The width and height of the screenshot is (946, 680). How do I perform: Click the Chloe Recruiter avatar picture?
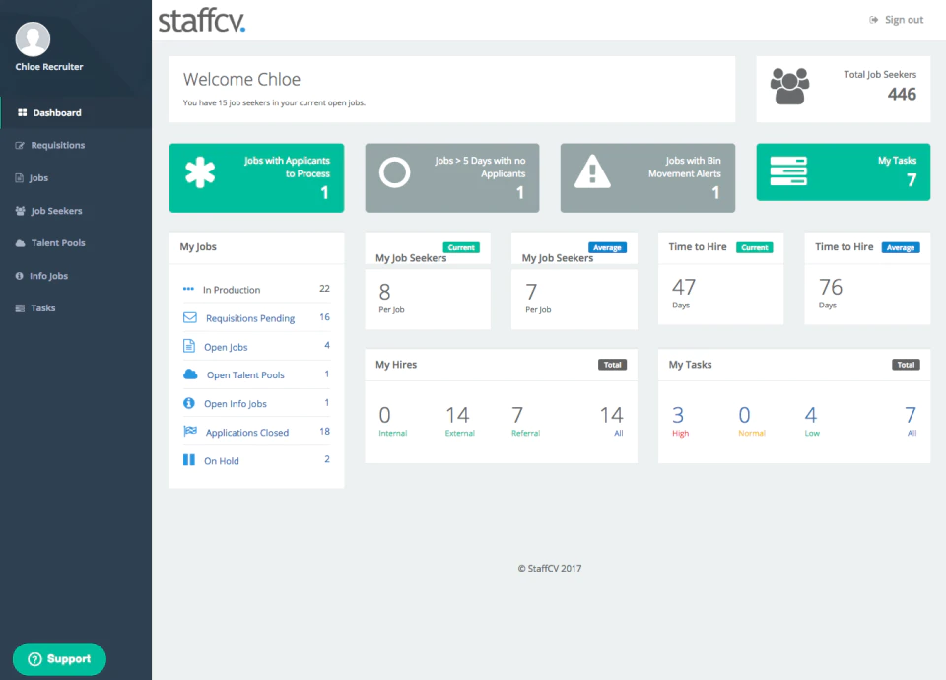[x=33, y=39]
